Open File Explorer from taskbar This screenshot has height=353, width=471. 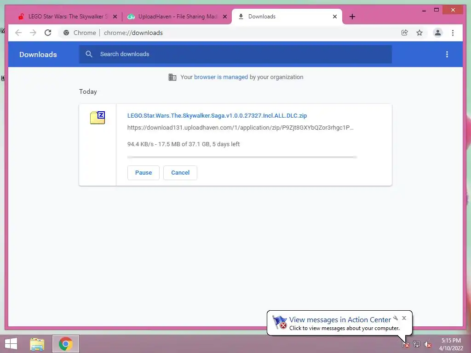[37, 344]
